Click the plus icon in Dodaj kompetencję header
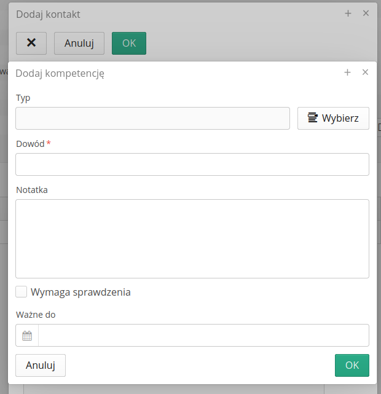 coord(347,73)
